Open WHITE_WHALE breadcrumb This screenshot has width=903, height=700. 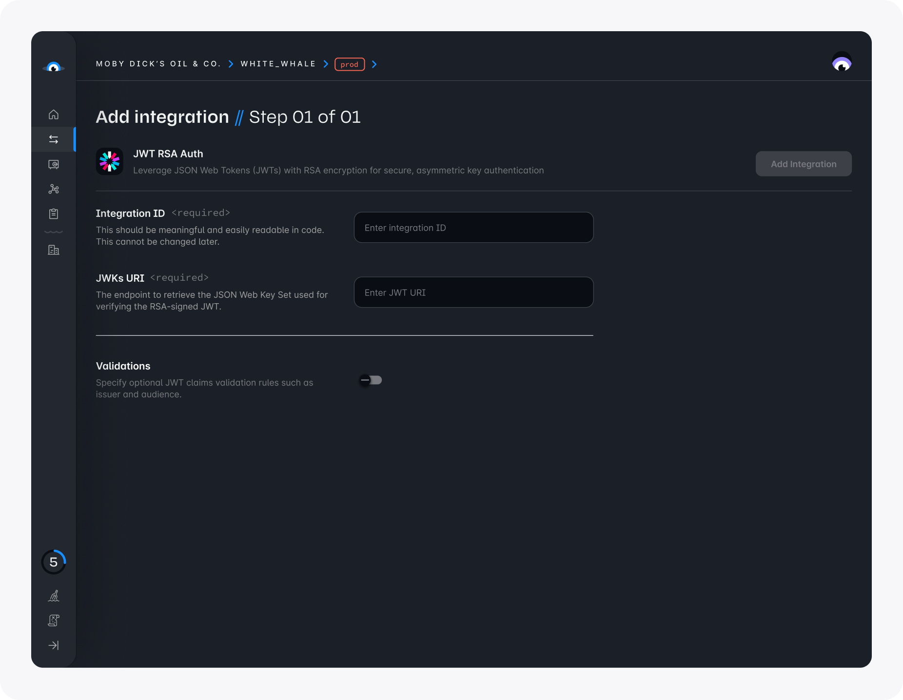coord(278,64)
